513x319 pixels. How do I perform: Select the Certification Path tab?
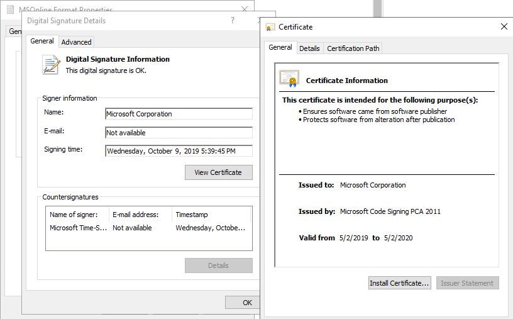pos(353,48)
